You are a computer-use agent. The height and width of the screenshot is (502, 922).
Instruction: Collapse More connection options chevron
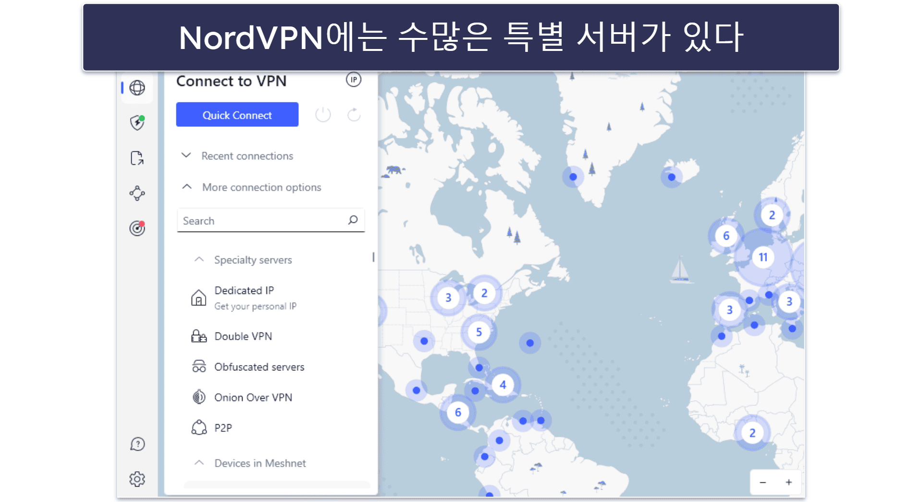pos(187,186)
